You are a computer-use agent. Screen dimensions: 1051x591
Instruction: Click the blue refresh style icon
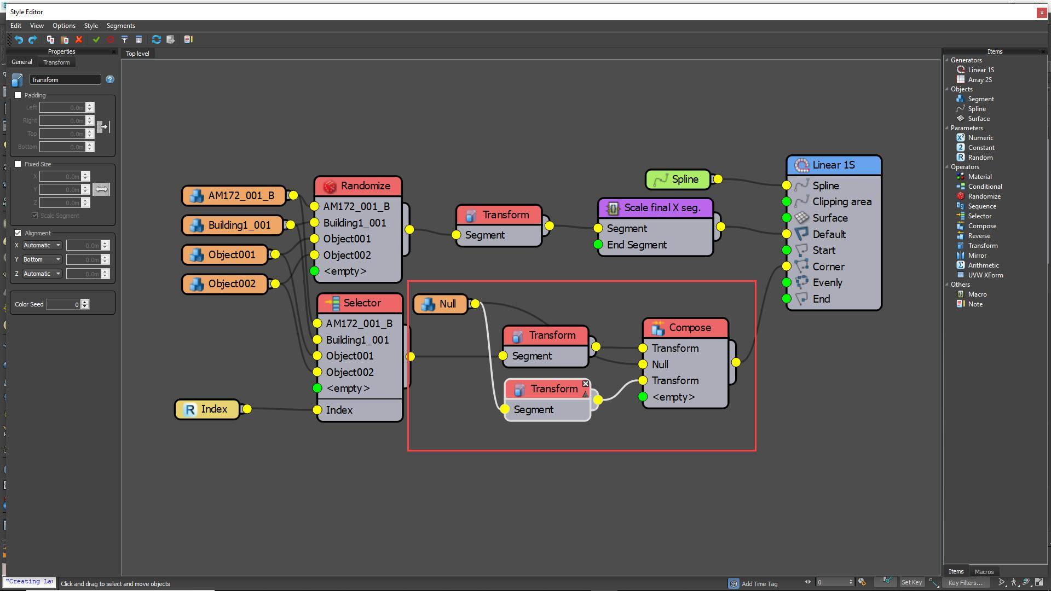pyautogui.click(x=157, y=39)
